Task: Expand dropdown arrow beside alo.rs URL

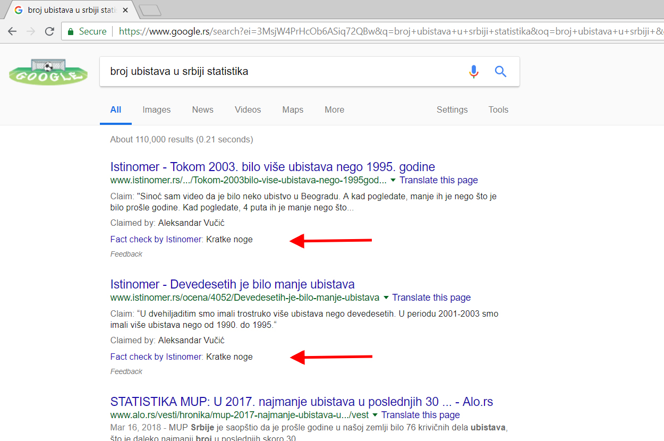Action: [375, 415]
